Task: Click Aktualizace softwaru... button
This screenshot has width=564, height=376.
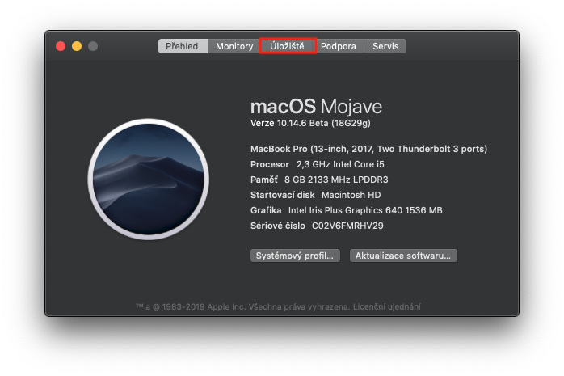Action: (403, 256)
